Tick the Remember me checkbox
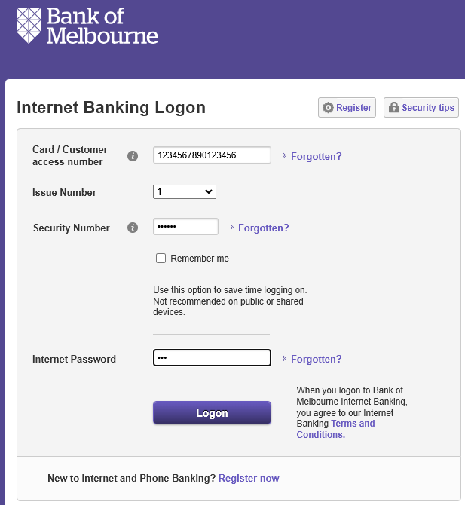Screen dimensions: 465x505 (x=161, y=258)
